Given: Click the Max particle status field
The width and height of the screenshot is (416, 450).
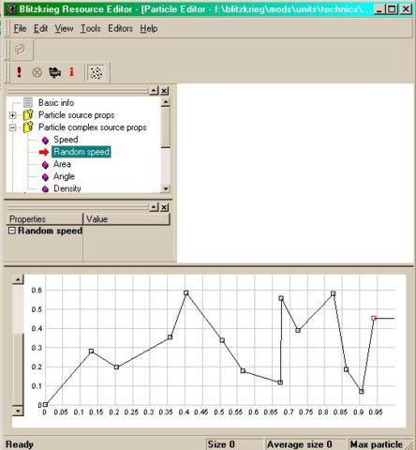Looking at the screenshot, I should (377, 444).
